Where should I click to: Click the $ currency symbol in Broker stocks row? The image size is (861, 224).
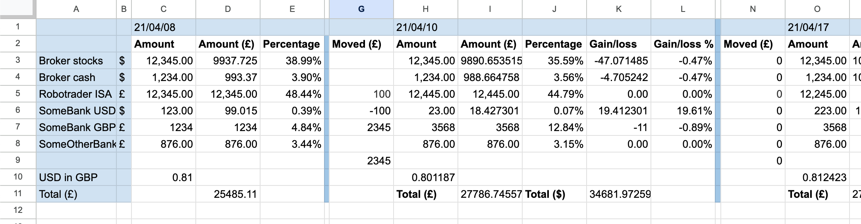[x=124, y=61]
